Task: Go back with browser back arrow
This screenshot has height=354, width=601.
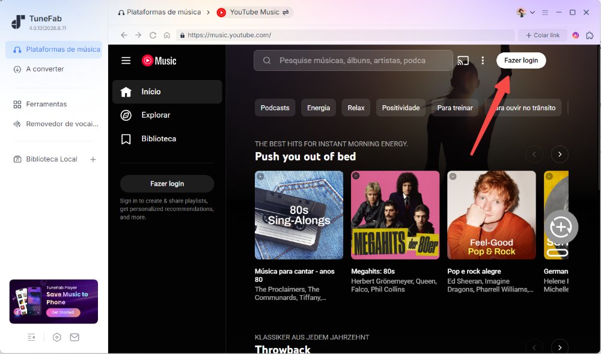Action: click(x=124, y=35)
